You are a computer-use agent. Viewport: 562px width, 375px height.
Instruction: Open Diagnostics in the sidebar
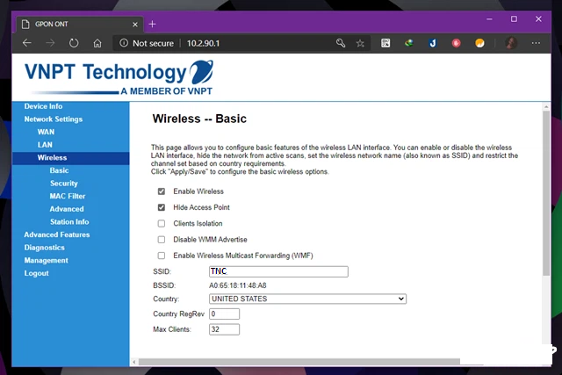45,248
